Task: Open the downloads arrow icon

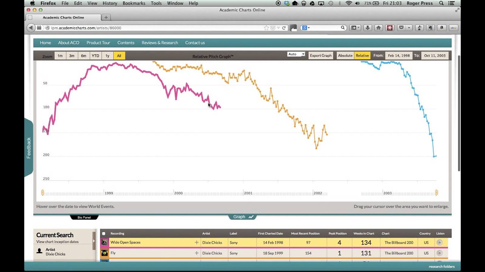Action: point(367,28)
